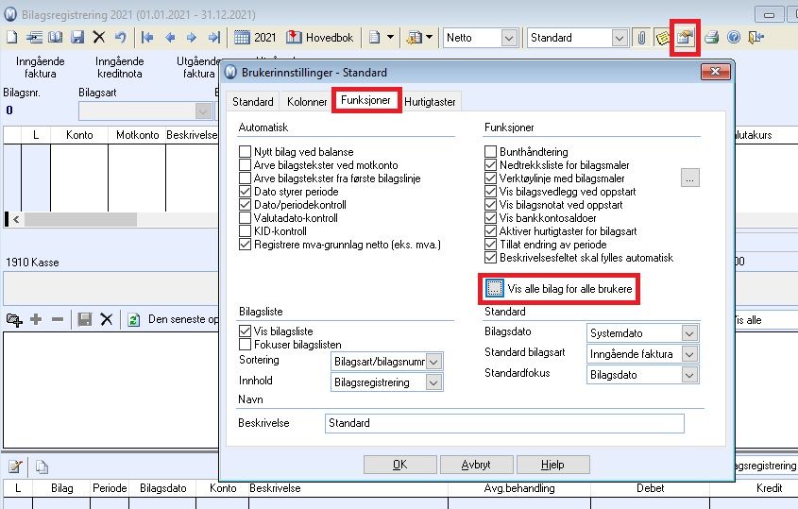Click the undo arrow icon
This screenshot has width=798, height=509.
click(120, 37)
